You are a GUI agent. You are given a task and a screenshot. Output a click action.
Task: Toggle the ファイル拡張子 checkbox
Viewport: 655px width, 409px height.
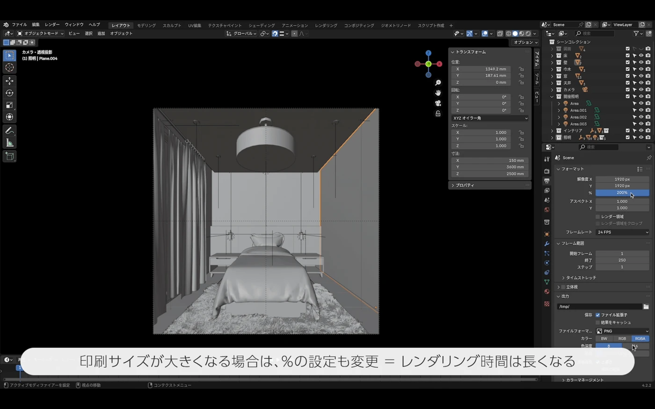pos(597,315)
